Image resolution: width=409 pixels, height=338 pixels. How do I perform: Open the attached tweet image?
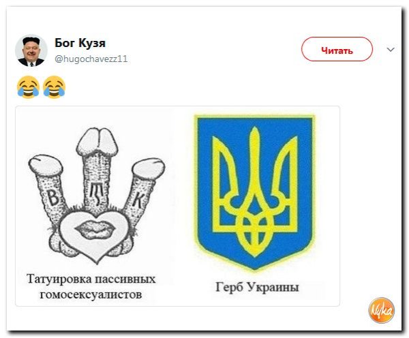(x=177, y=206)
